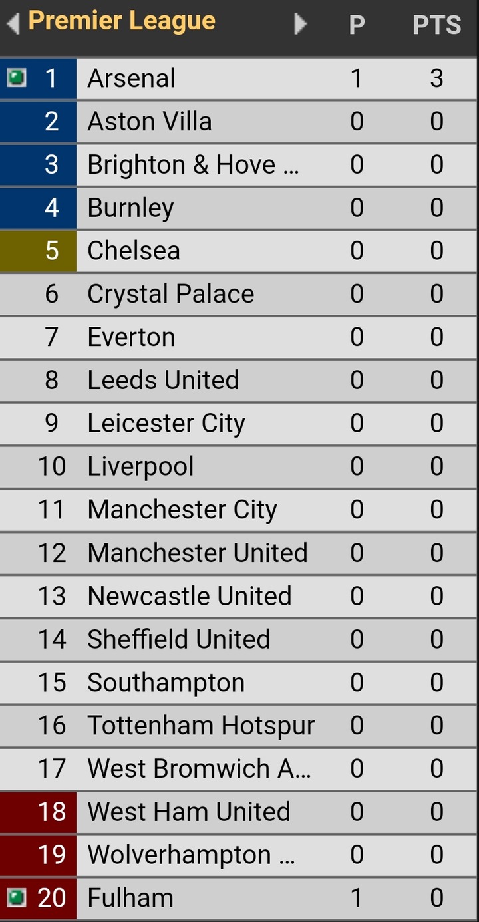The image size is (479, 922).
Task: Select Tottenham Hotspur row
Action: [x=201, y=725]
